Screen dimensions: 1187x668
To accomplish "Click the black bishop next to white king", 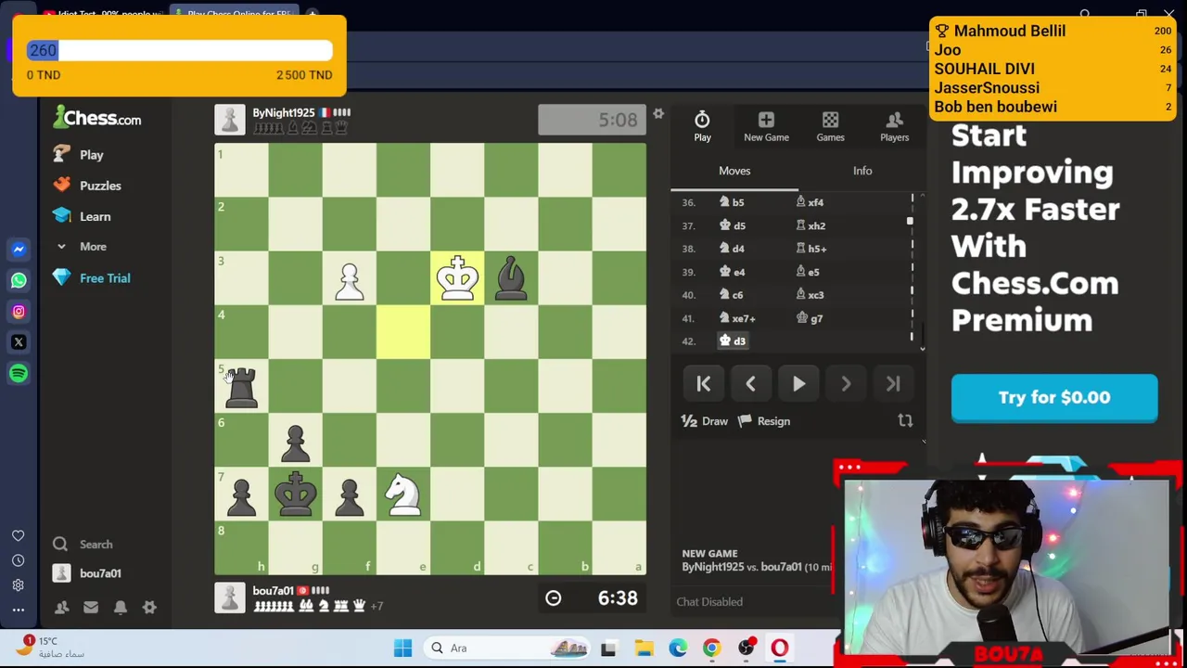I will click(511, 277).
